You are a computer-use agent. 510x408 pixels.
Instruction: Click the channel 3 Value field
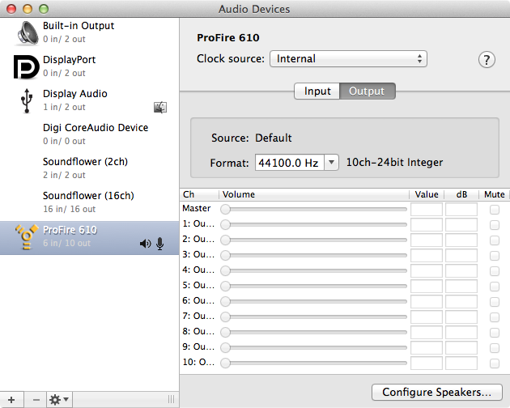(x=427, y=256)
